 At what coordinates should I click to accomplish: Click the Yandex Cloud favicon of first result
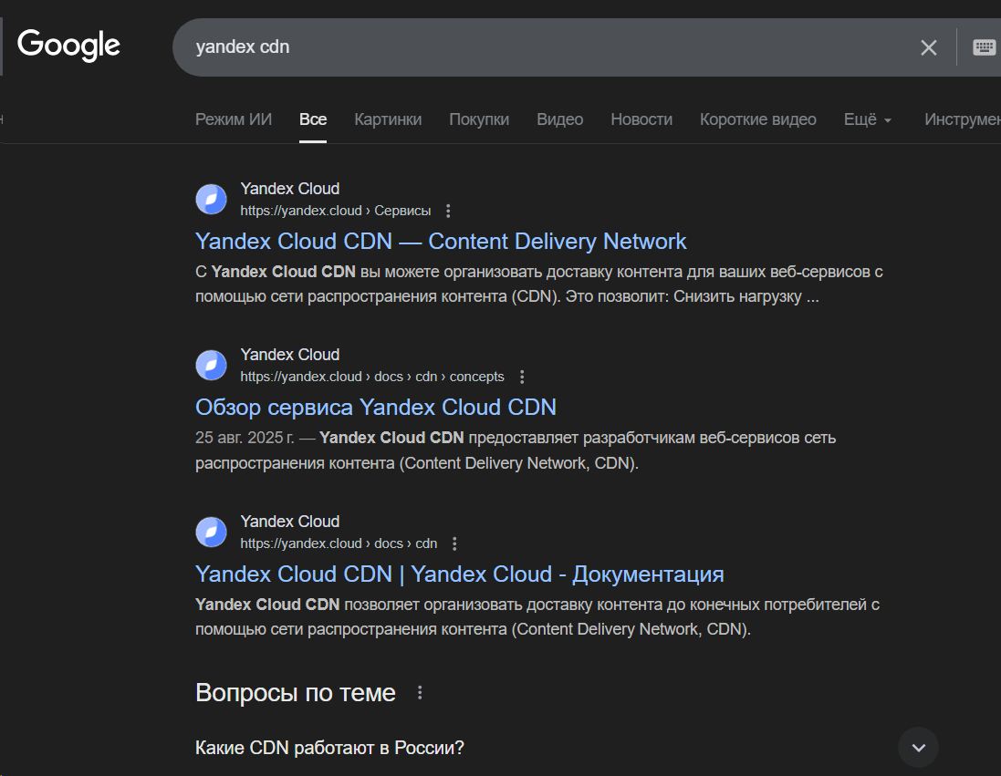(212, 200)
